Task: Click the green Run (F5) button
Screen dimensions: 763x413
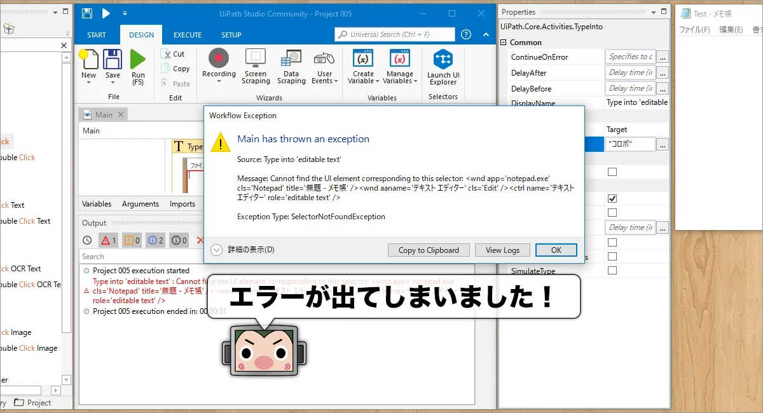Action: click(x=138, y=59)
